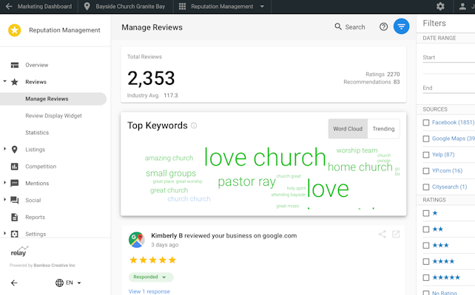Open the help question mark icon

click(383, 27)
